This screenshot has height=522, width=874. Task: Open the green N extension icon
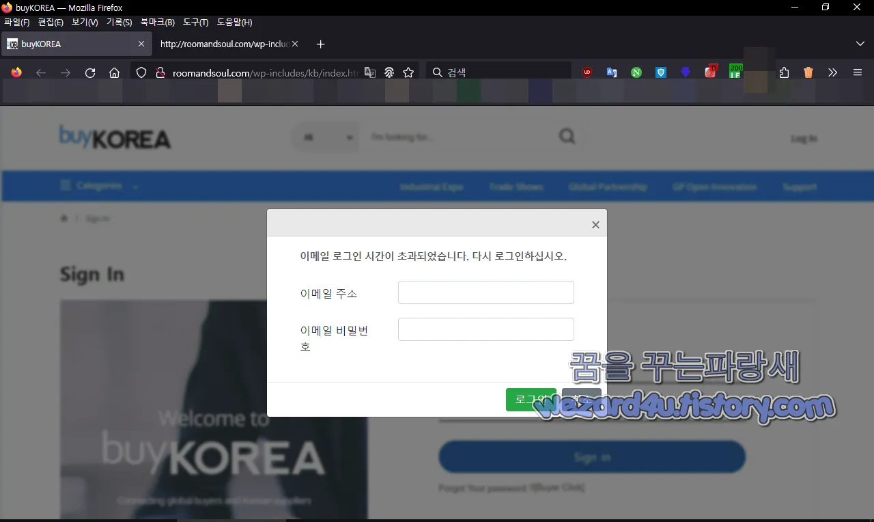(636, 72)
